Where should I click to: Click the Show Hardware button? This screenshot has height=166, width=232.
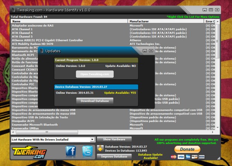[114, 139]
